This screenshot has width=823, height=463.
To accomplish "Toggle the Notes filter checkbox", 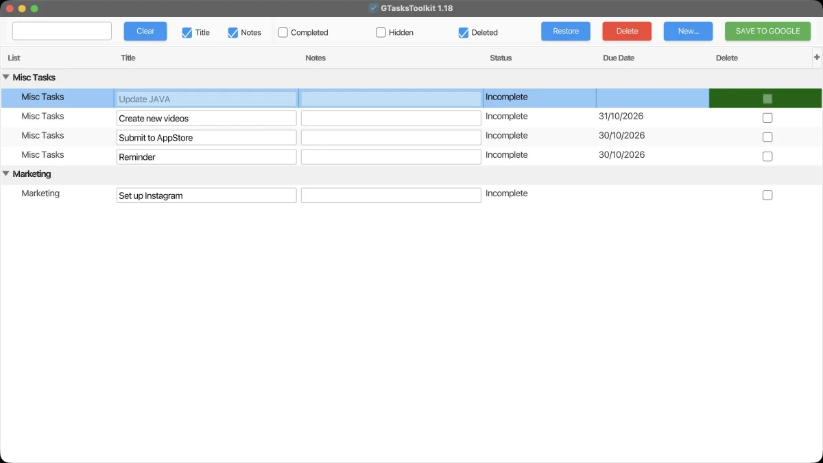I will (232, 32).
